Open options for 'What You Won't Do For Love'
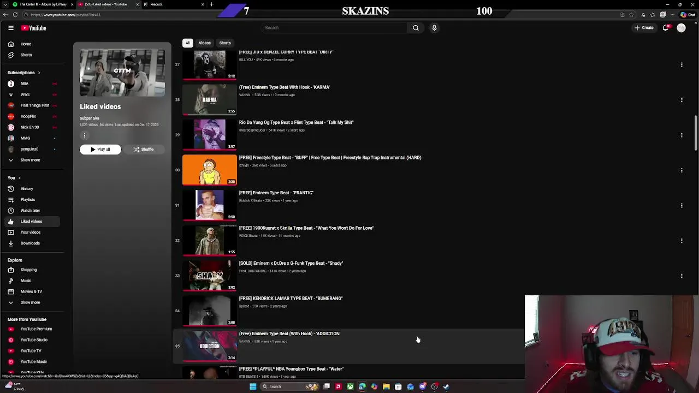Viewport: 699px width, 393px height. click(x=682, y=241)
